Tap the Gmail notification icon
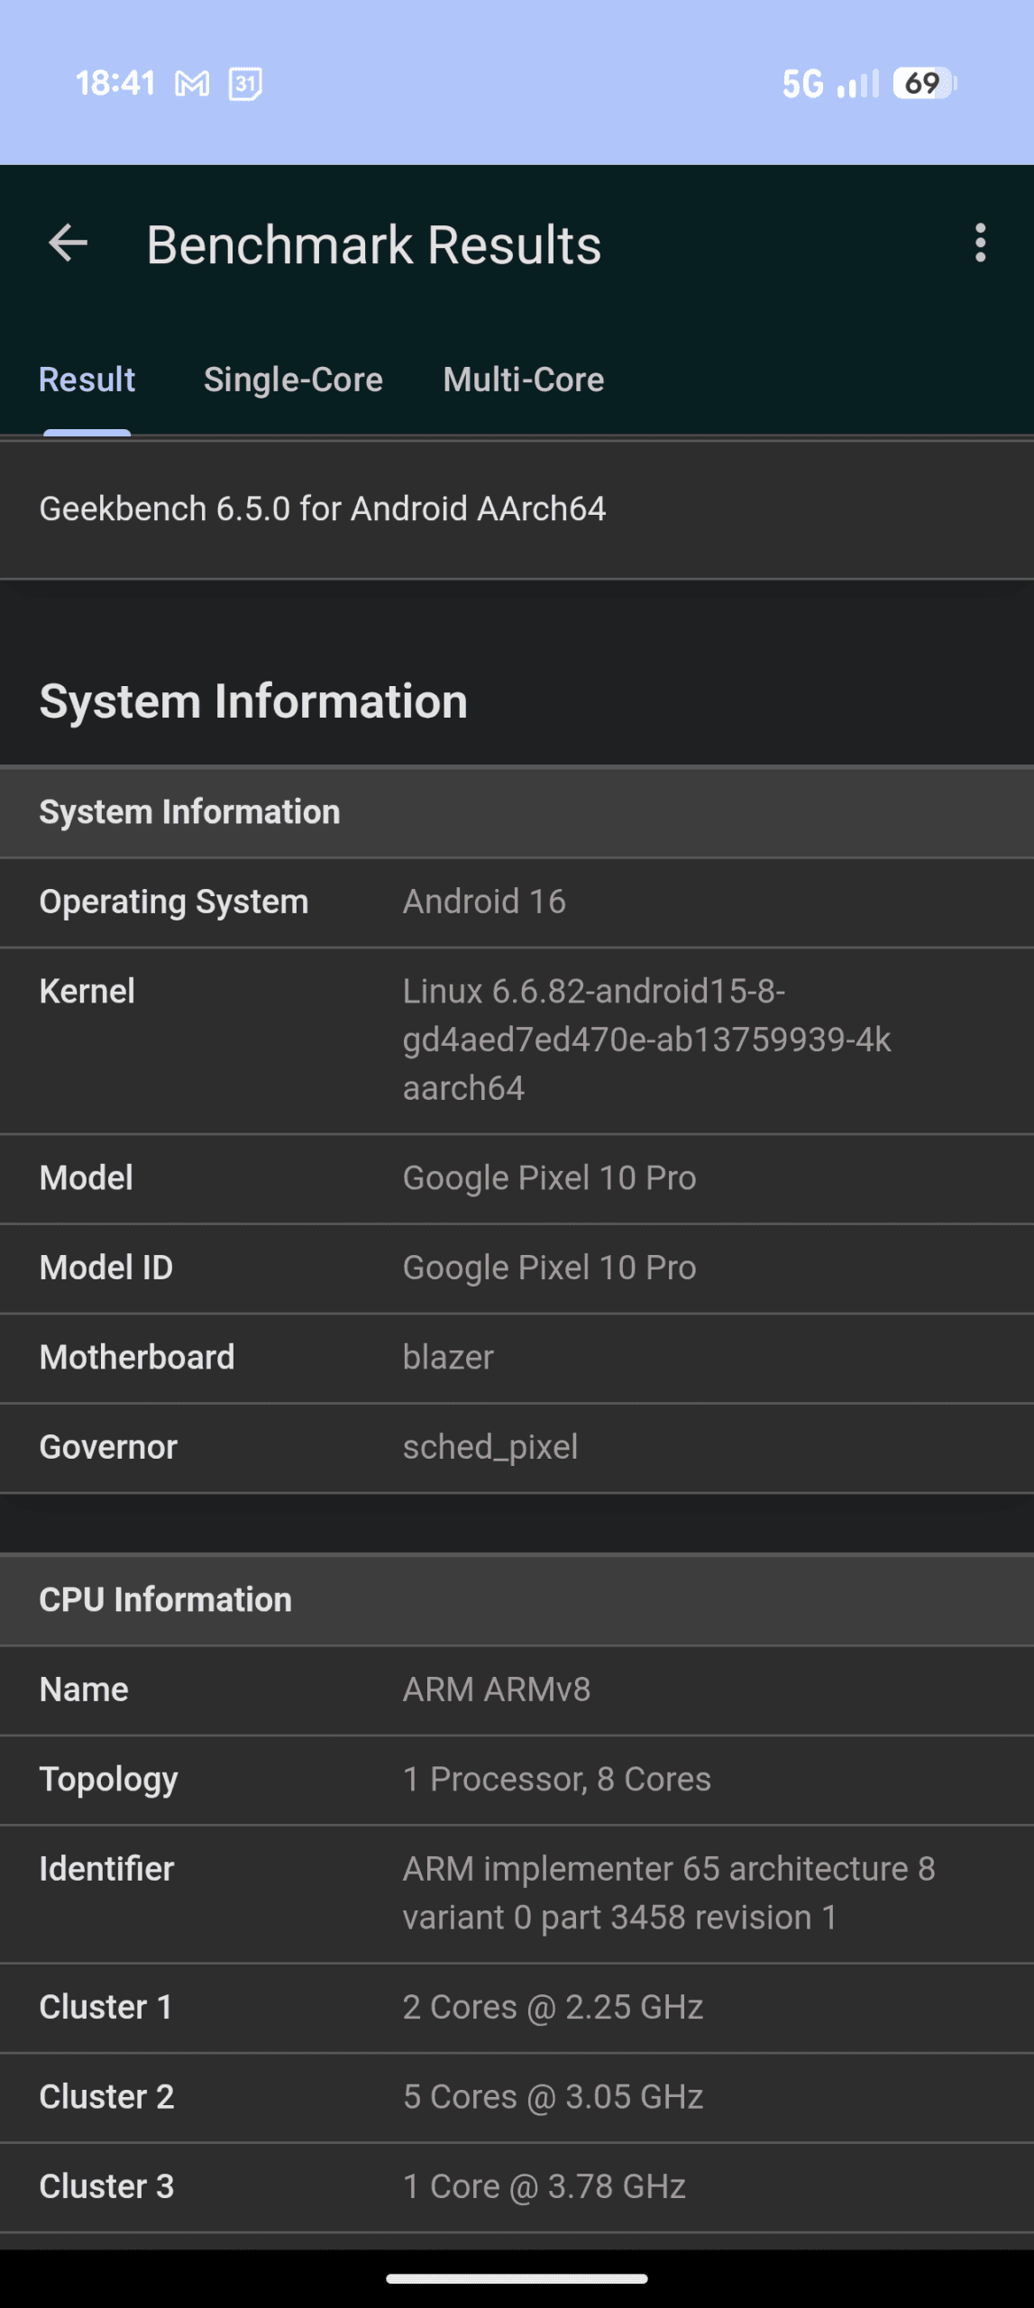Screen dimensions: 1034x2308 pyautogui.click(x=192, y=84)
